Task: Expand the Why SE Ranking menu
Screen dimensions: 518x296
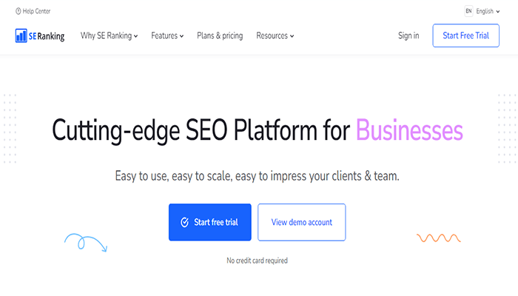Action: pos(109,36)
